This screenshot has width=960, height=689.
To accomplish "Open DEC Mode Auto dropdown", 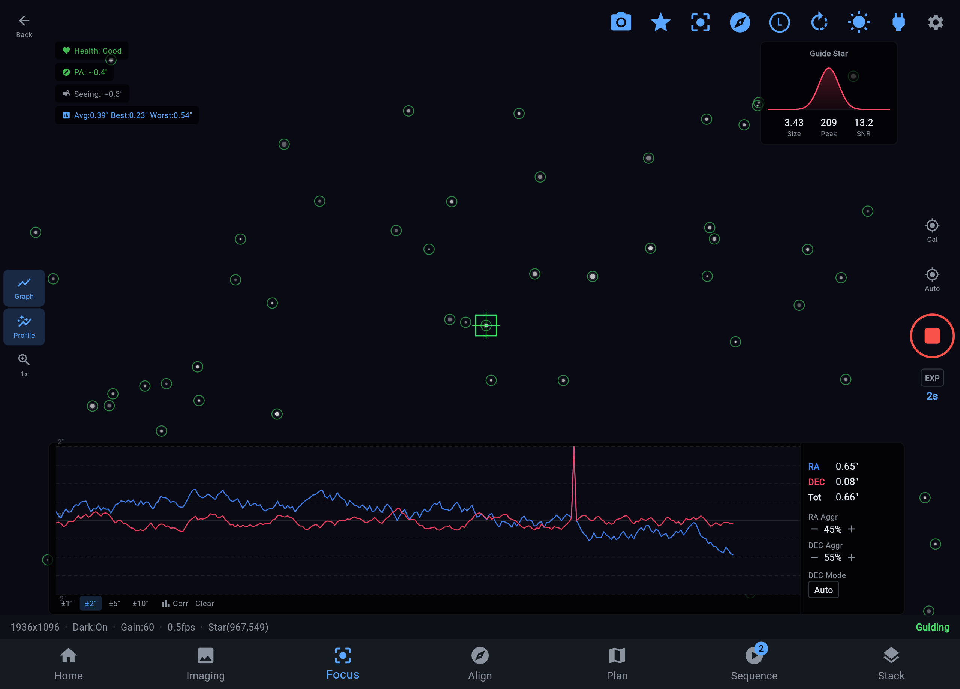I will (x=823, y=590).
